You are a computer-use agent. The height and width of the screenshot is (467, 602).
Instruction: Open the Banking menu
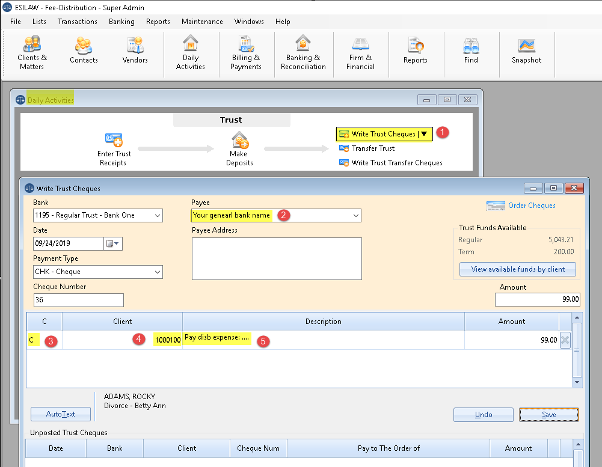[121, 22]
